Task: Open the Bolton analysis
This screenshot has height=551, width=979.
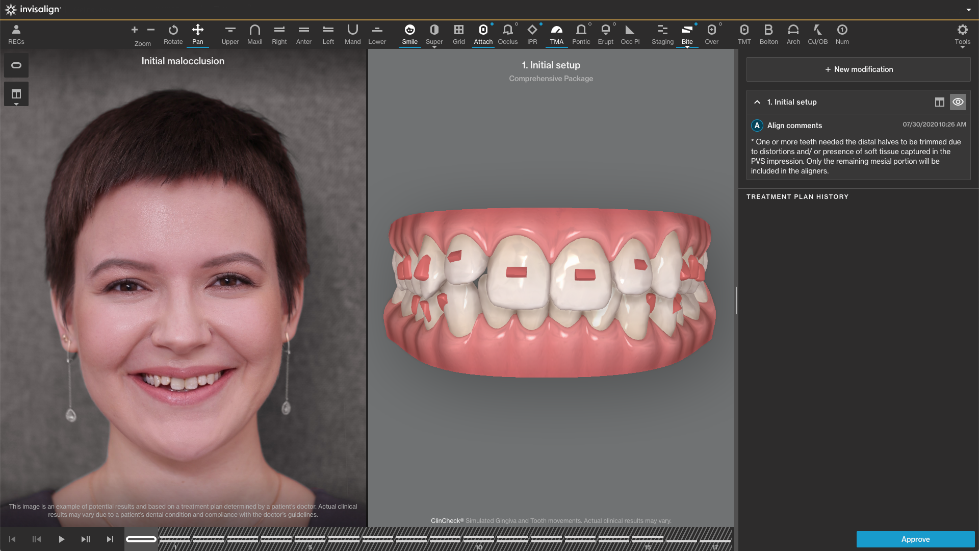Action: click(x=768, y=34)
